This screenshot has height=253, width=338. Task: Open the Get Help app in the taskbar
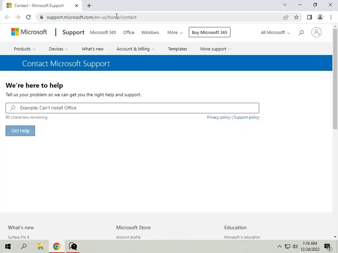(73, 246)
